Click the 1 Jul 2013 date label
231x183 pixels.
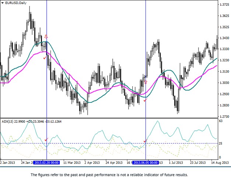point(176,163)
